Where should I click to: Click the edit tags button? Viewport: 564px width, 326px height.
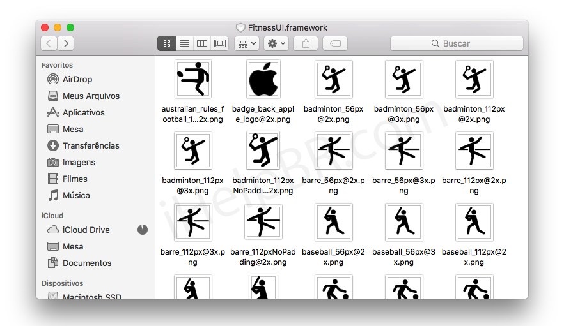pyautogui.click(x=335, y=43)
